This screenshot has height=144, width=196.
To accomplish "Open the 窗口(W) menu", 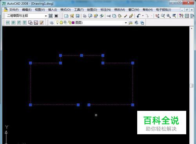I will pos(134,10).
